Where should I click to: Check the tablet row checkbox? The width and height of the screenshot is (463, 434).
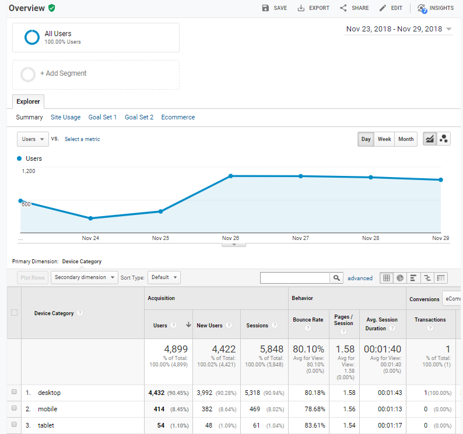pos(14,424)
